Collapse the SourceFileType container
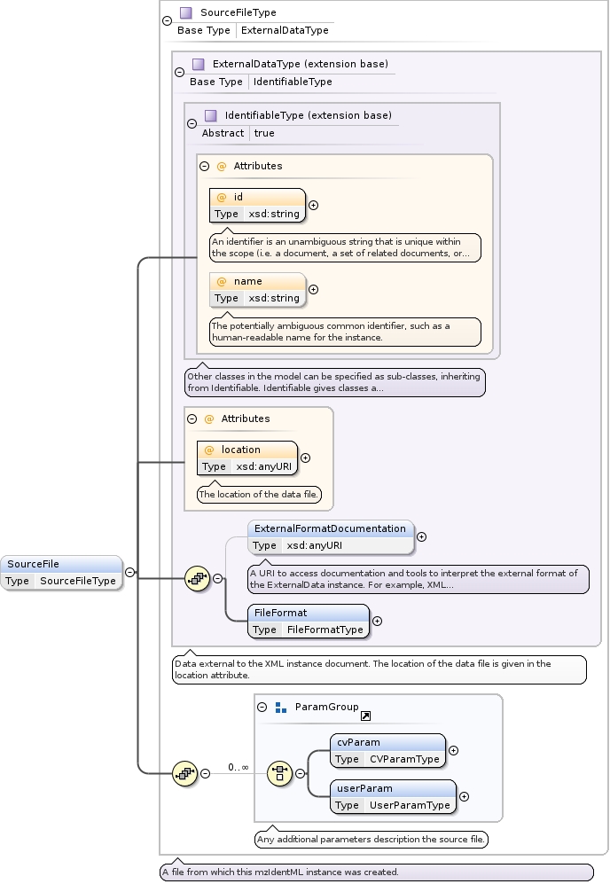610x884 pixels. pos(168,21)
